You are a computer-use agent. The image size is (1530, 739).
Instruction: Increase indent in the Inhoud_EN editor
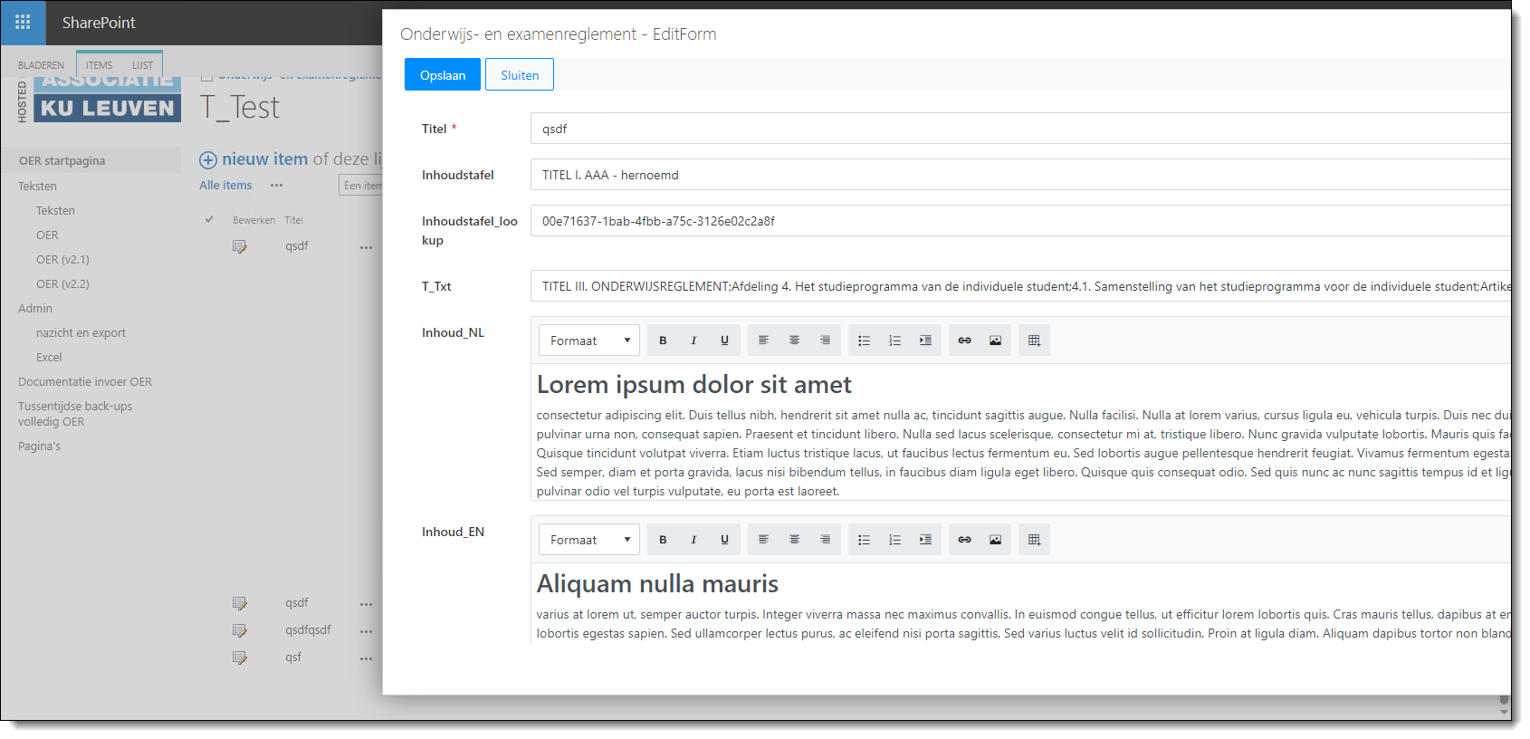point(925,540)
